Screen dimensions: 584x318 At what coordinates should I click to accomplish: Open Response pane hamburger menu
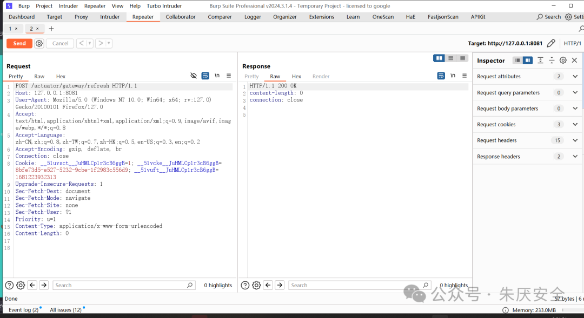(x=464, y=76)
